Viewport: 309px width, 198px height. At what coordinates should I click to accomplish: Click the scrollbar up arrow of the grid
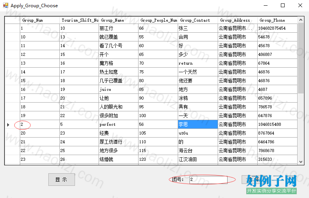[301, 20]
